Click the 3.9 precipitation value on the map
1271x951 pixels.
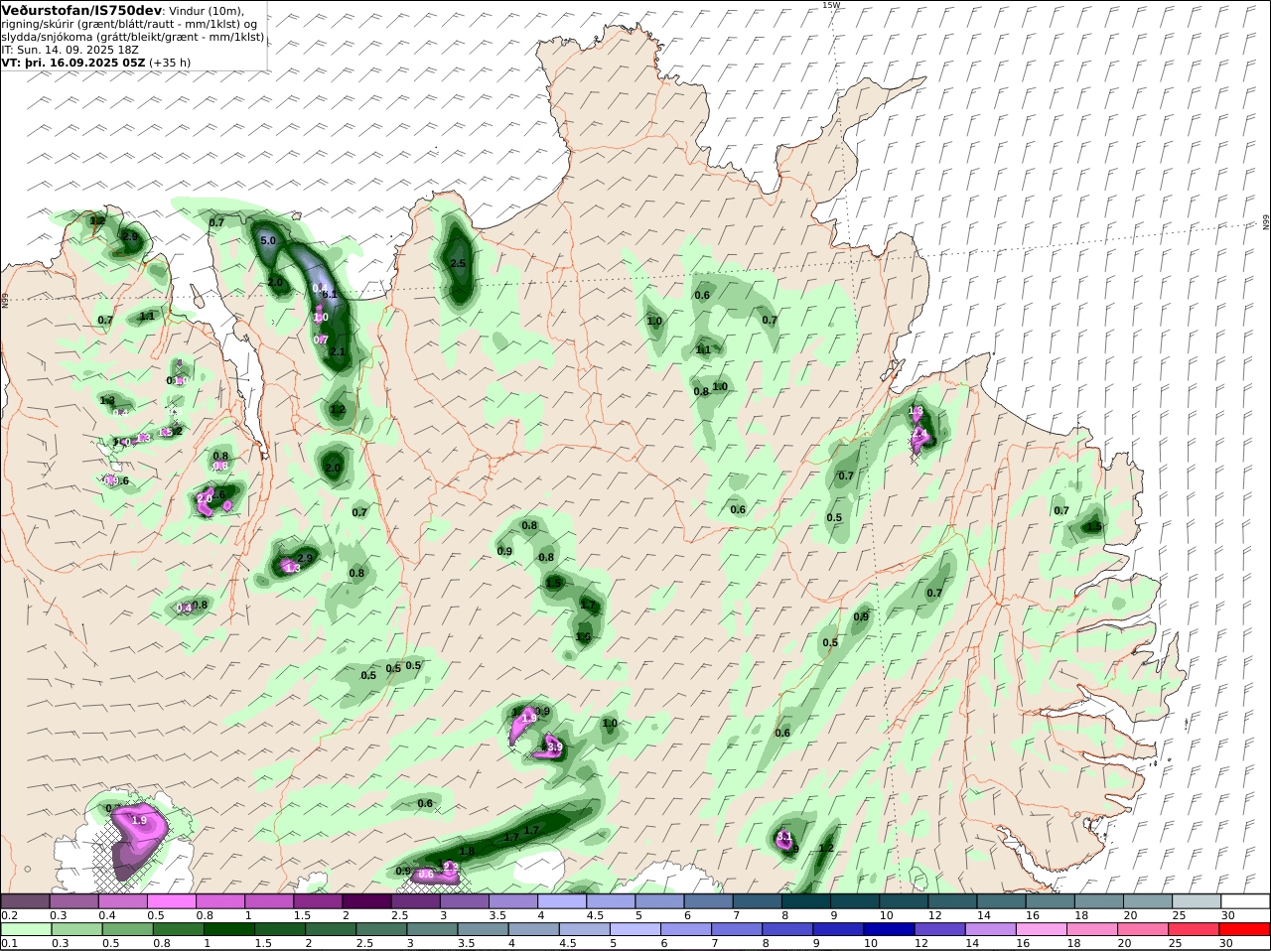(555, 747)
